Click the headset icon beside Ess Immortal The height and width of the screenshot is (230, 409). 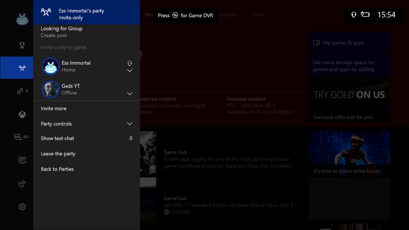click(130, 63)
